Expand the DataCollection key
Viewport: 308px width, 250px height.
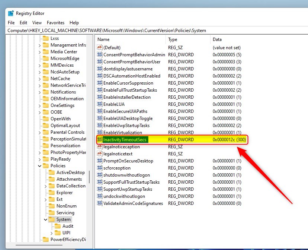[45, 186]
